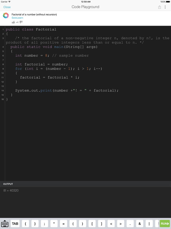Click the 'Code Playground' header title
The image size is (171, 229).
click(x=85, y=7)
